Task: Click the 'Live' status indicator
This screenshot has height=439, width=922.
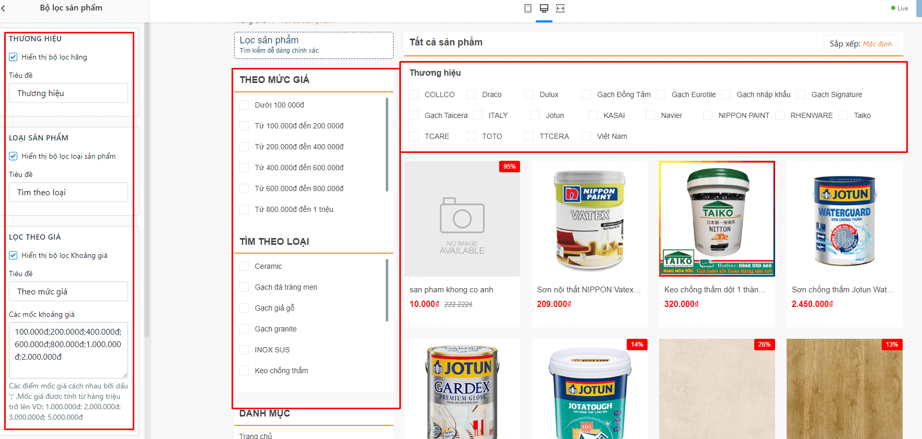Action: 900,8
